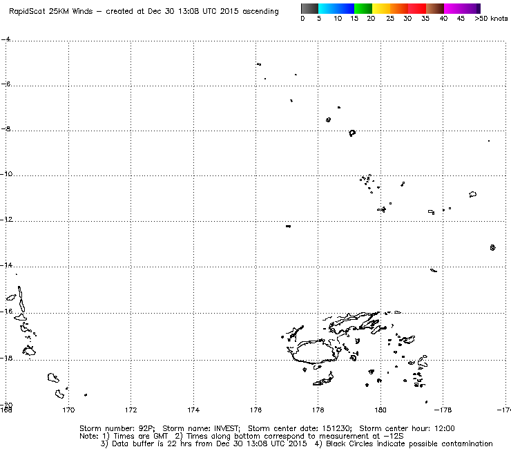Click note '3) Data buffer is 22 hrs'
This screenshot has width=511, height=449.
point(145,443)
